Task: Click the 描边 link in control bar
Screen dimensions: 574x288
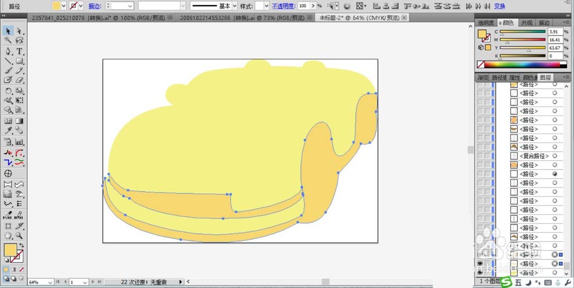Action: click(95, 6)
